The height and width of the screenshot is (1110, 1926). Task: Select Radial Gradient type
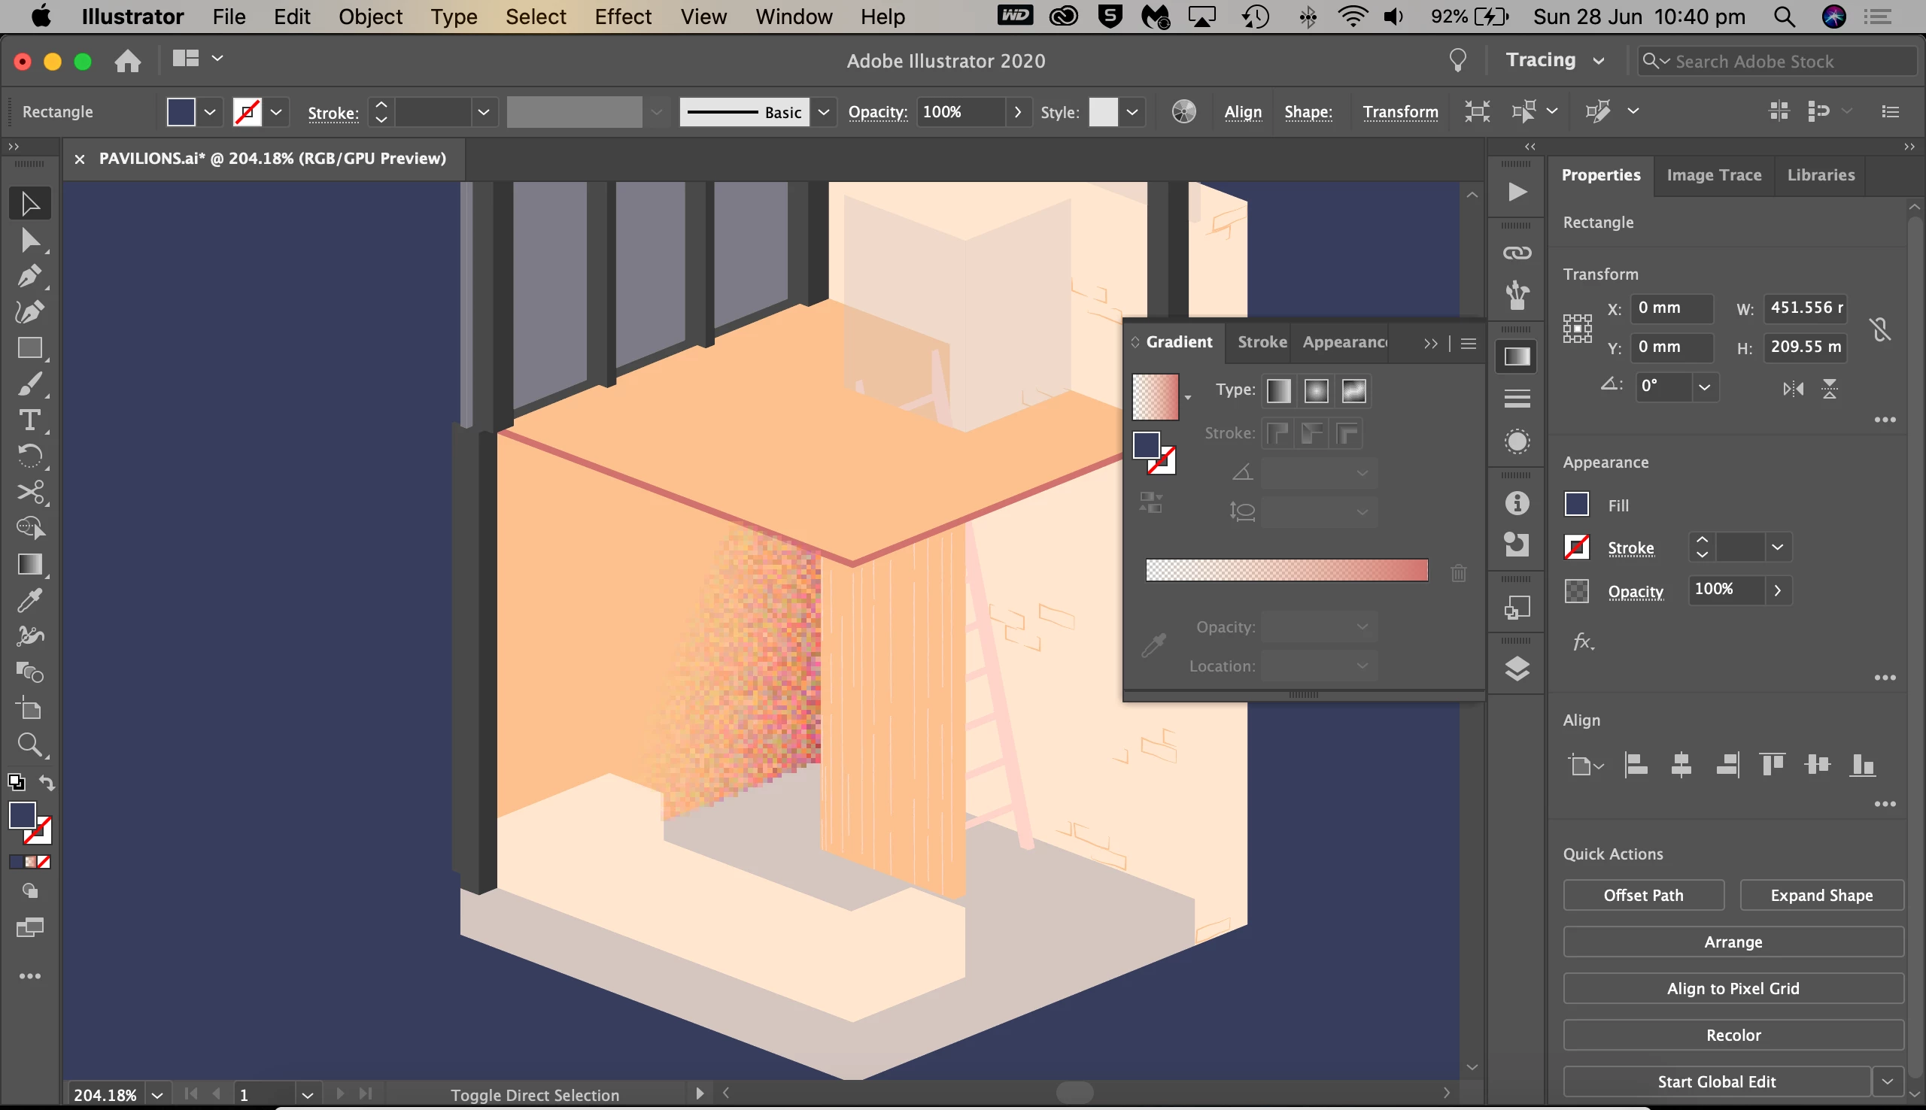click(x=1316, y=391)
